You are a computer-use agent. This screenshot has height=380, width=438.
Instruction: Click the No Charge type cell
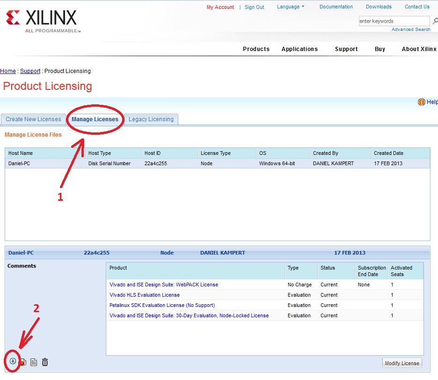299,285
